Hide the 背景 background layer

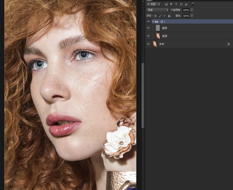pyautogui.click(x=148, y=44)
